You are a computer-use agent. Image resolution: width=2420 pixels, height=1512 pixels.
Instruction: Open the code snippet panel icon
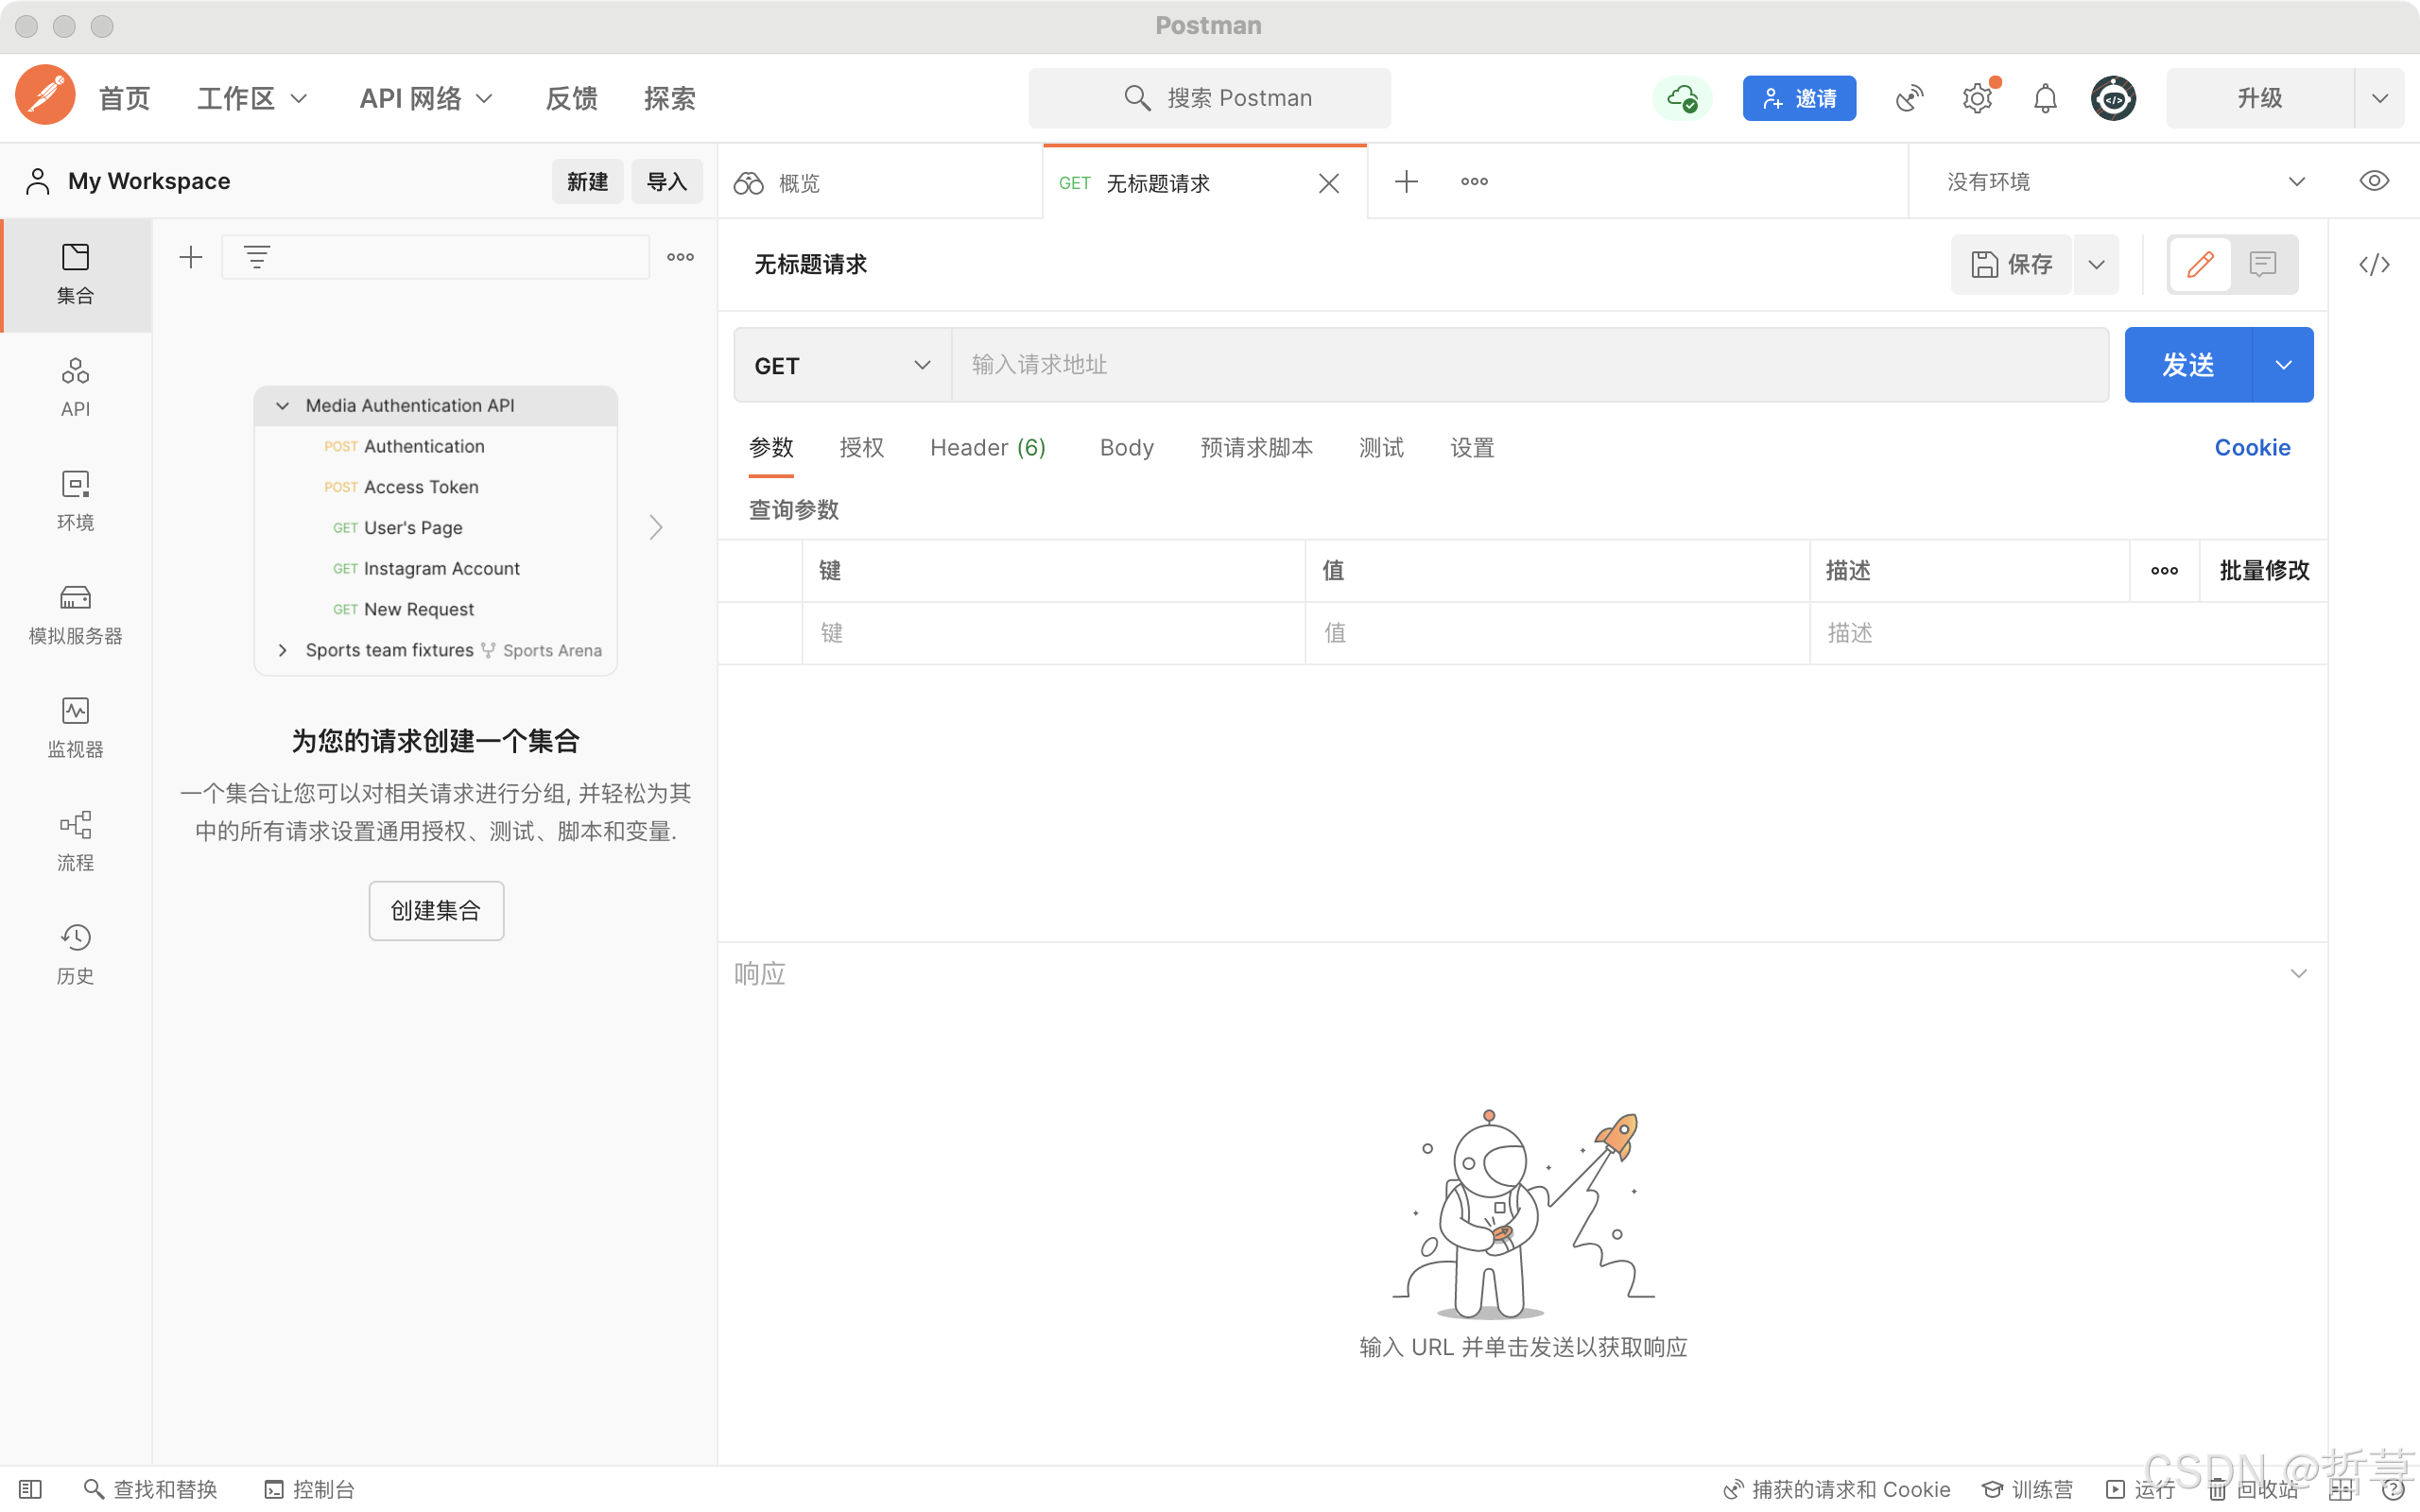point(2374,264)
